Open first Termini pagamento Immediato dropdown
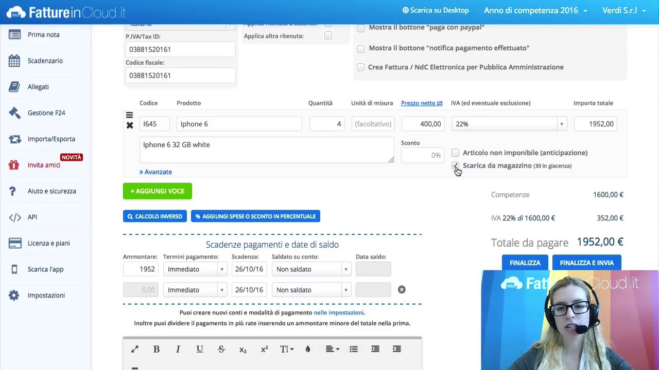The width and height of the screenshot is (659, 370). (x=195, y=269)
